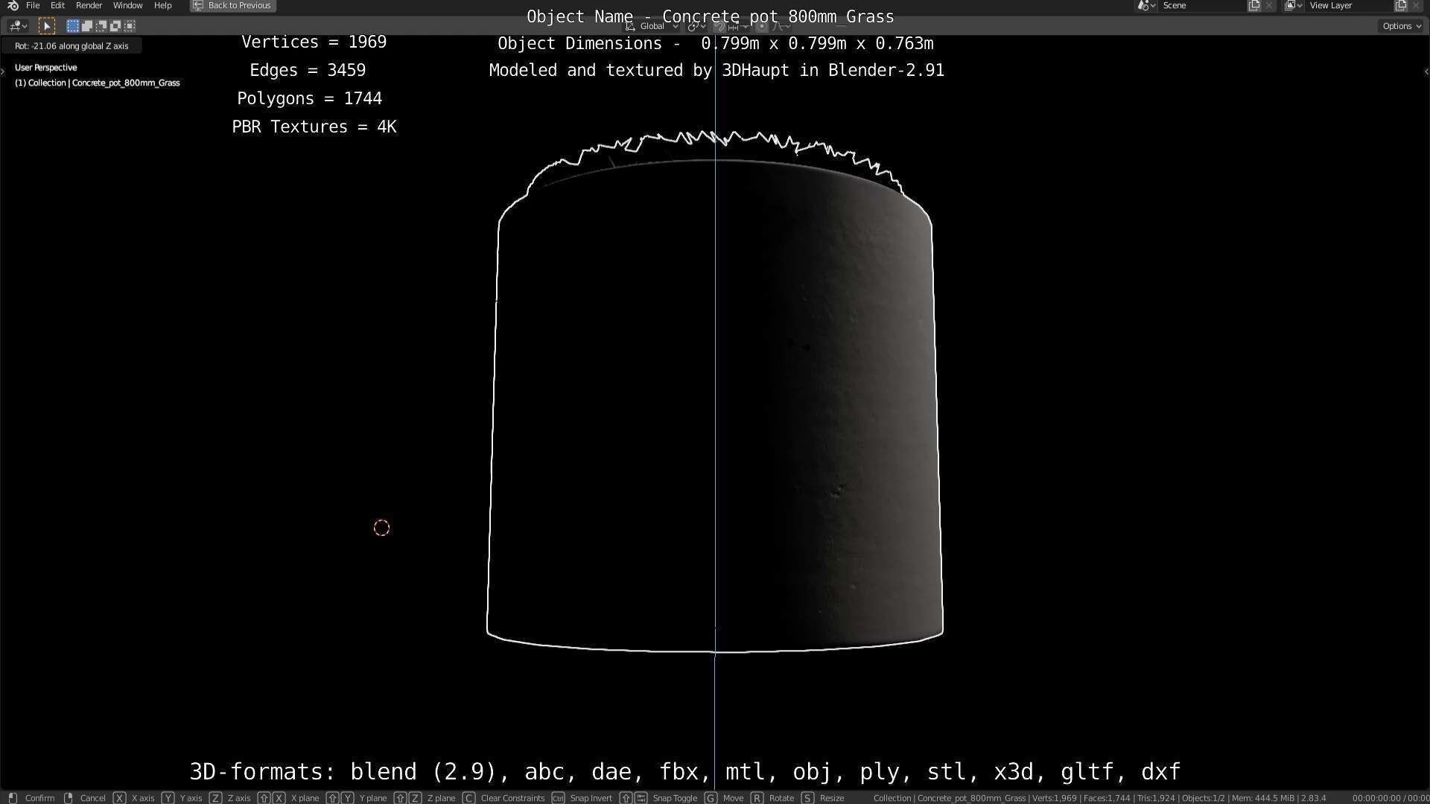The height and width of the screenshot is (804, 1430).
Task: Choose the invert selection mode icon
Action: coord(115,26)
